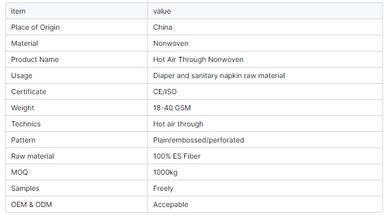Click the 'Technics' label cell
Screen dimensions: 387x215
pos(26,124)
